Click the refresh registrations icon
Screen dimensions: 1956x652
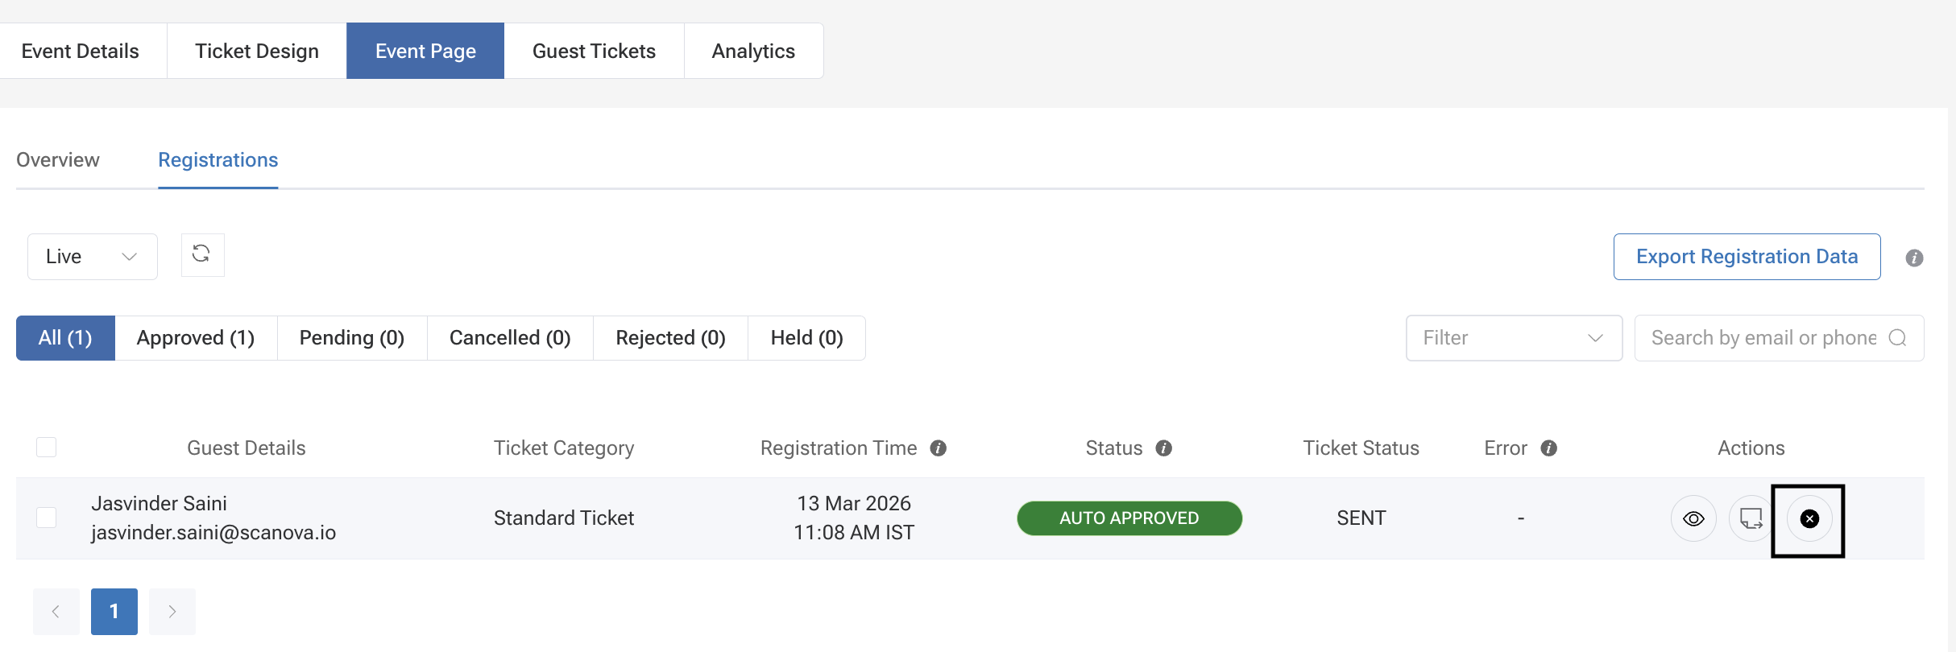(202, 255)
